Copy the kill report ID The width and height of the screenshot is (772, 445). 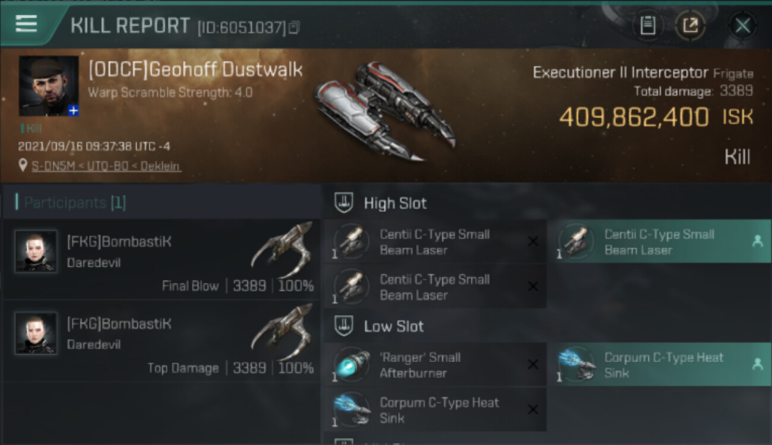tap(295, 27)
